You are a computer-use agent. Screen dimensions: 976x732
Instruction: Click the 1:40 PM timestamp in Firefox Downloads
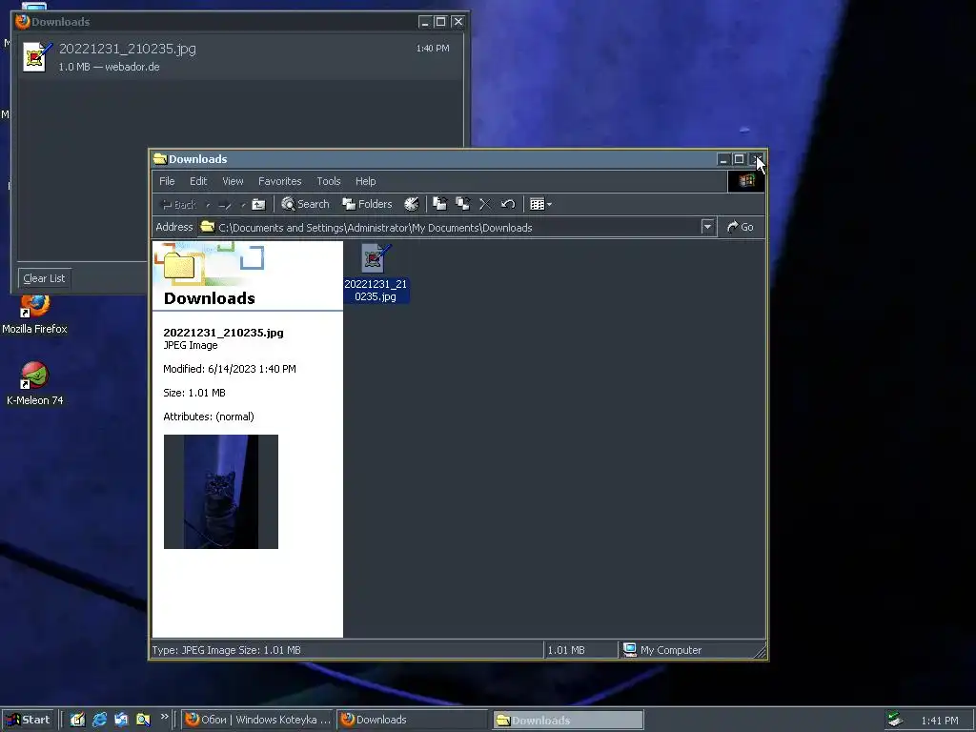[433, 48]
